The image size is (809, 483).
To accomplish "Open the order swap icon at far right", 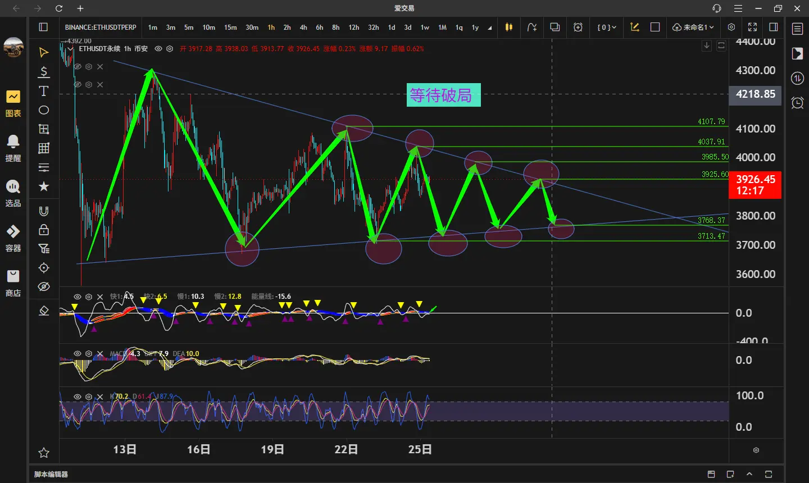I will coord(798,78).
